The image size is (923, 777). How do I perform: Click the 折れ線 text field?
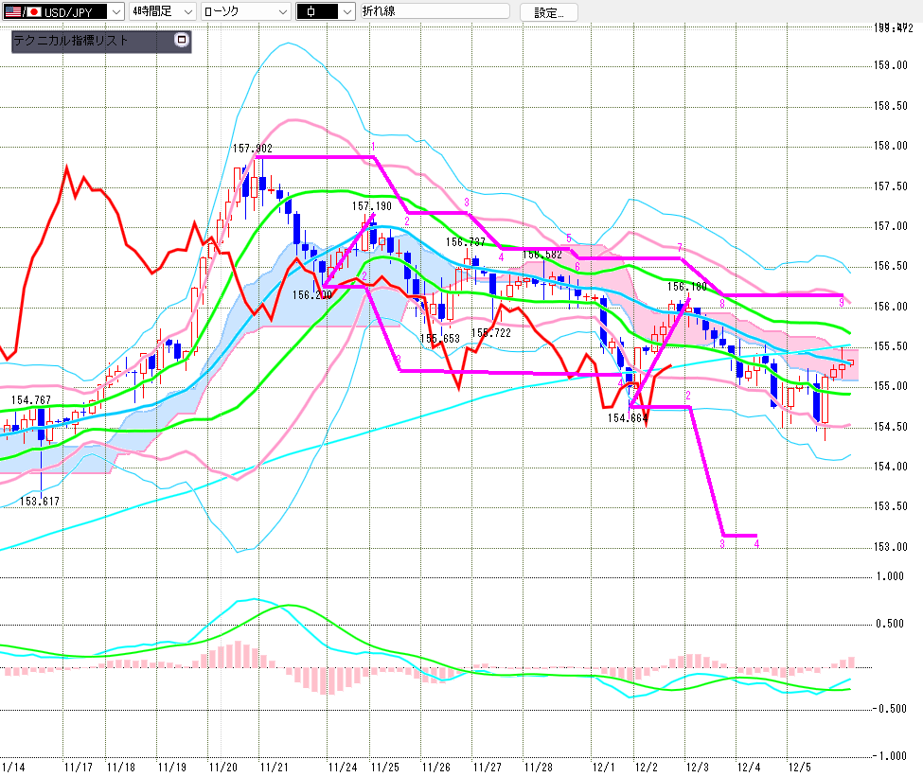click(435, 12)
